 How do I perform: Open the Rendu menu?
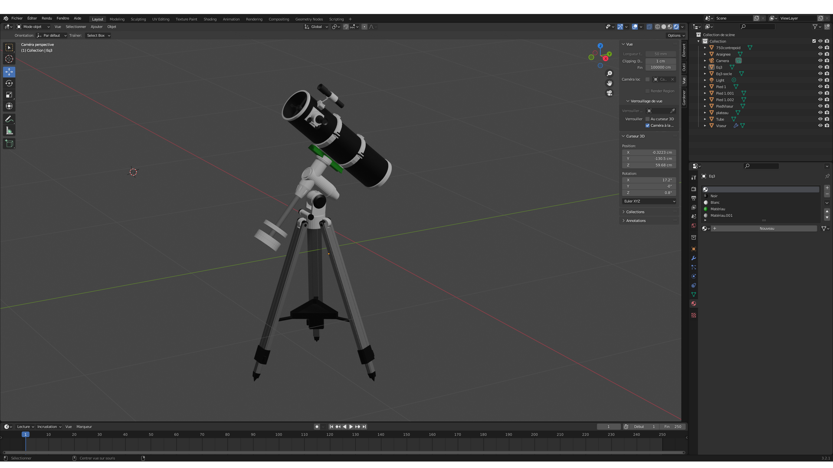46,18
